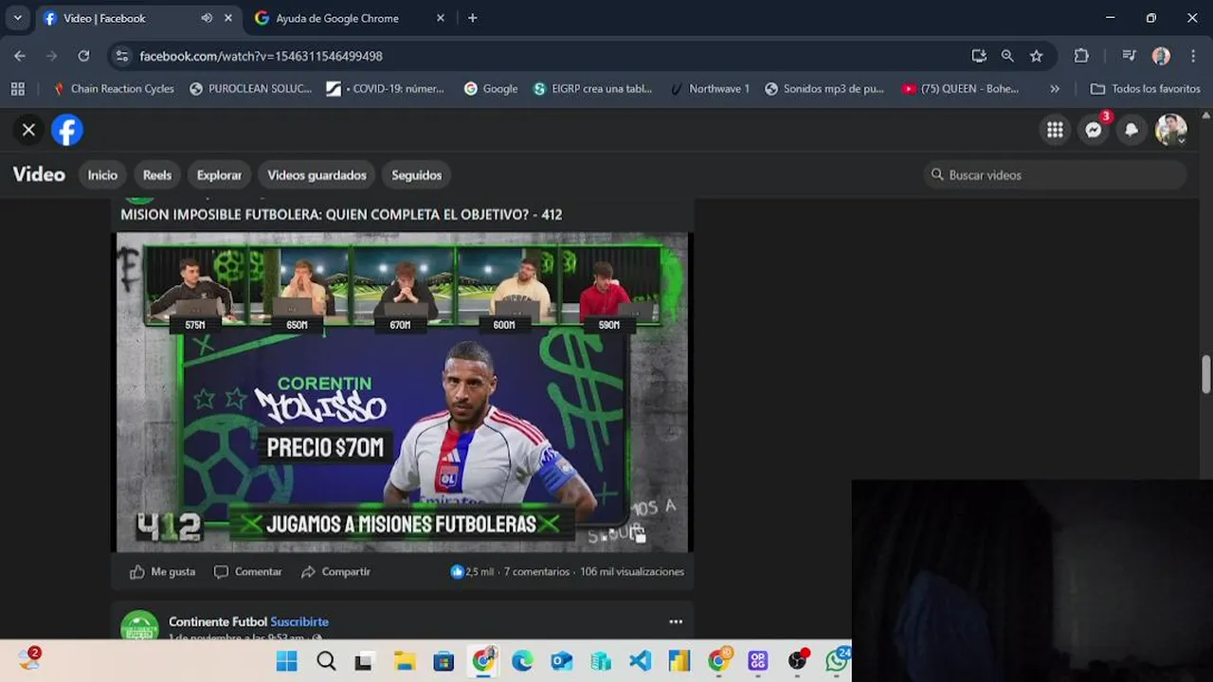
Task: Open Messenger chats icon
Action: click(x=1094, y=130)
